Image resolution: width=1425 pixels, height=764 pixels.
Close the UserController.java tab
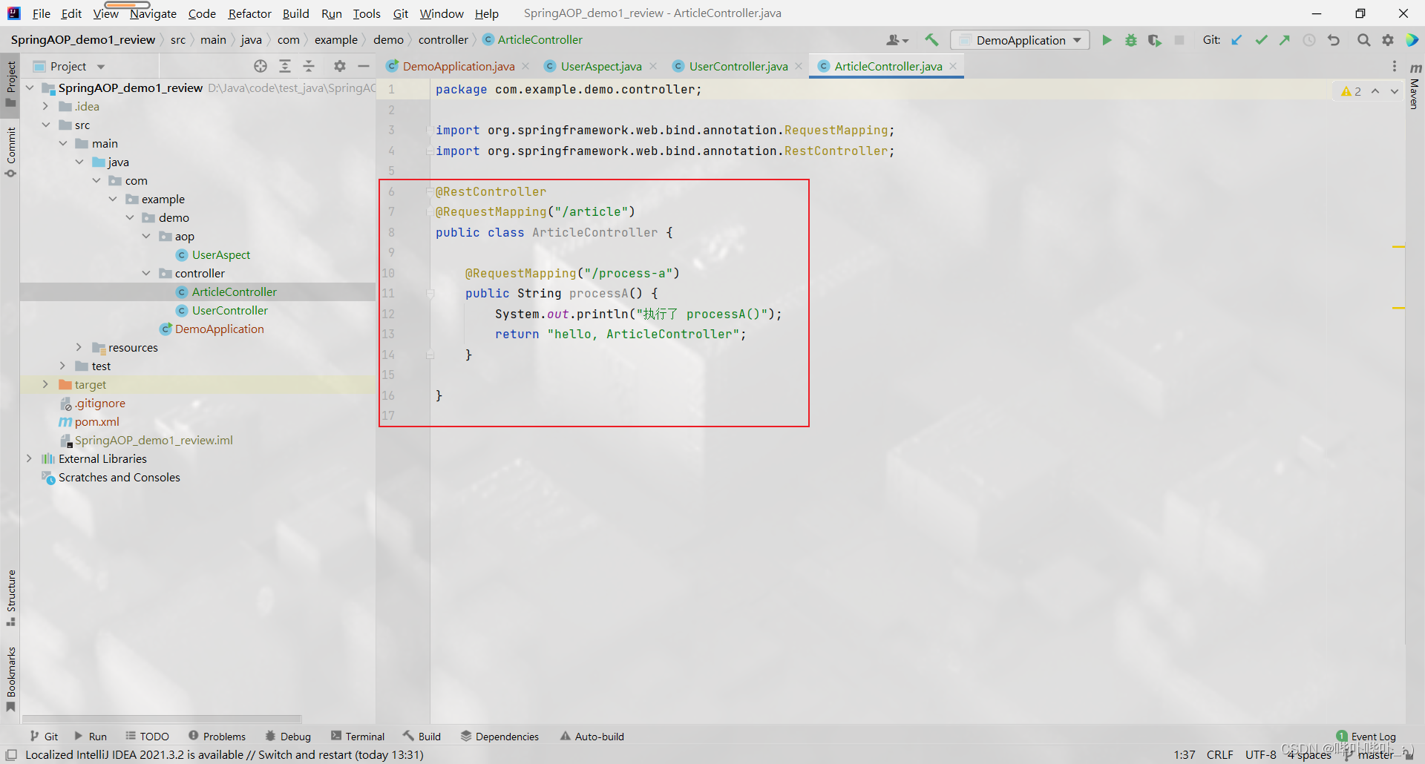click(x=799, y=66)
